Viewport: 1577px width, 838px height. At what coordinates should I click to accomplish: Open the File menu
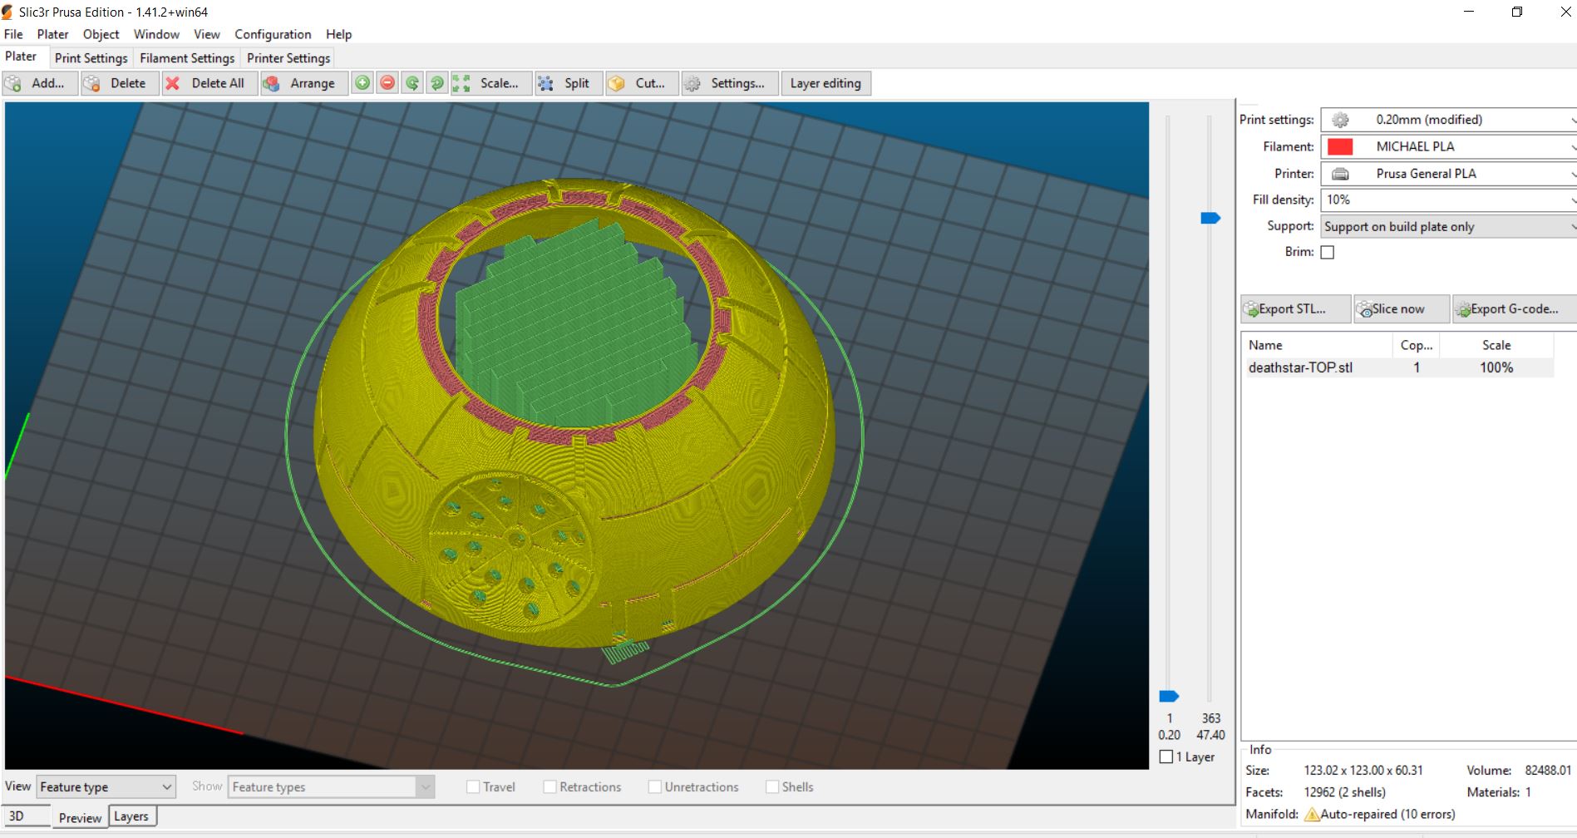point(13,34)
